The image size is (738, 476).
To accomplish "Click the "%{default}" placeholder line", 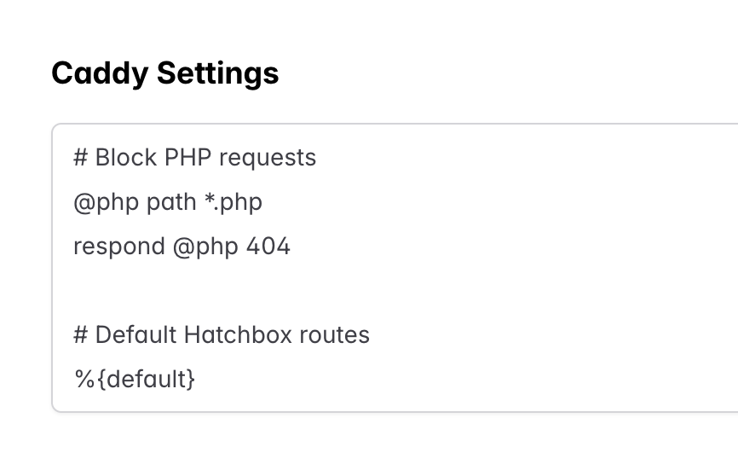I will pos(135,379).
